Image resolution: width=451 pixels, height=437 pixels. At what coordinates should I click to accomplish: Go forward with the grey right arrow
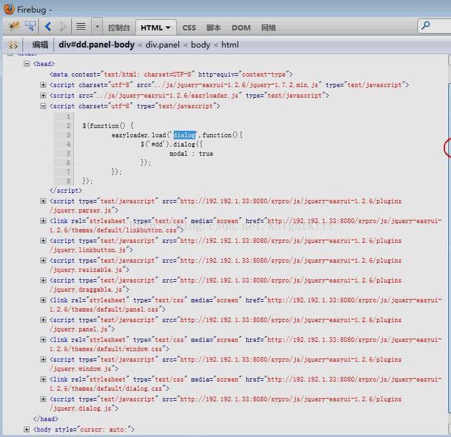(x=63, y=26)
